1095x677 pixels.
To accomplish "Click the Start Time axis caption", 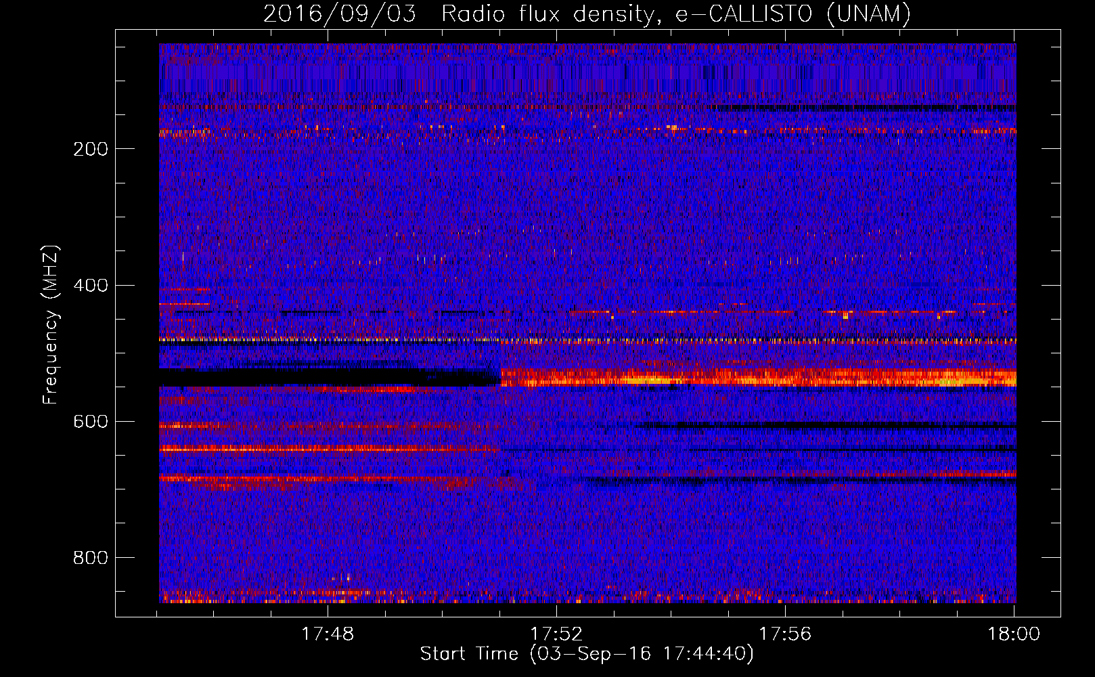I will pyautogui.click(x=587, y=654).
